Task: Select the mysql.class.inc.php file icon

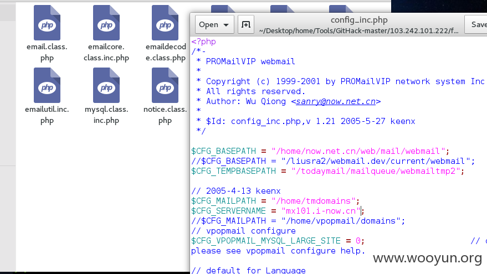Action: coord(106,85)
